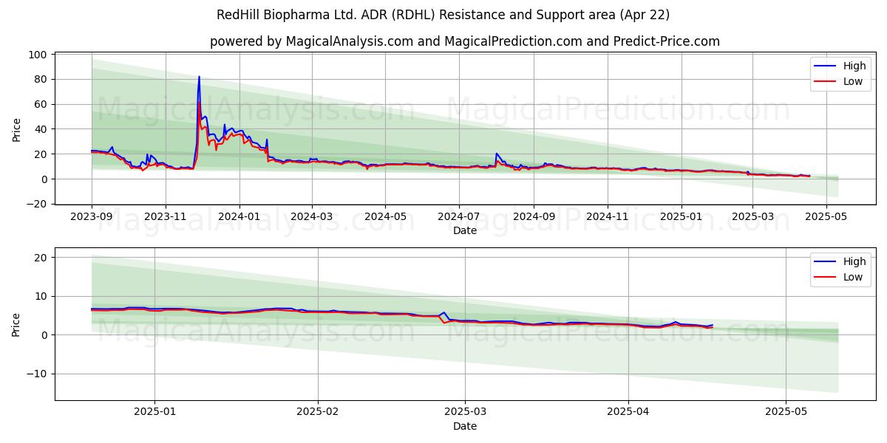Viewport: 887px width, 443px height.
Task: Click the 'Date' axis label under top chart
Action: click(x=465, y=231)
